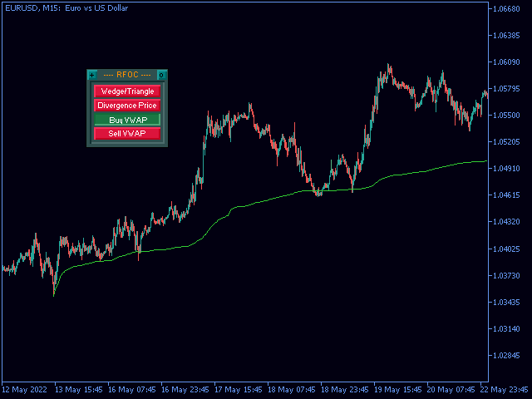Click the 1.05500 price label
Viewport: 532px width, 399px height.
(x=506, y=116)
